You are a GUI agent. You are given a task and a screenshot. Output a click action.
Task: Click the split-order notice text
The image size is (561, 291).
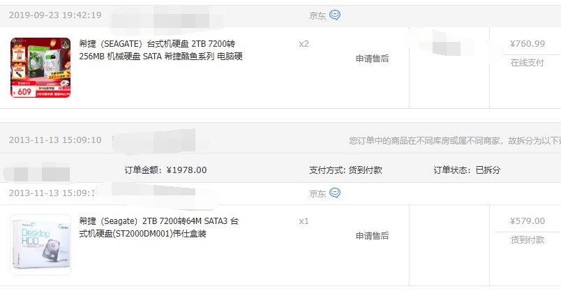(454, 140)
